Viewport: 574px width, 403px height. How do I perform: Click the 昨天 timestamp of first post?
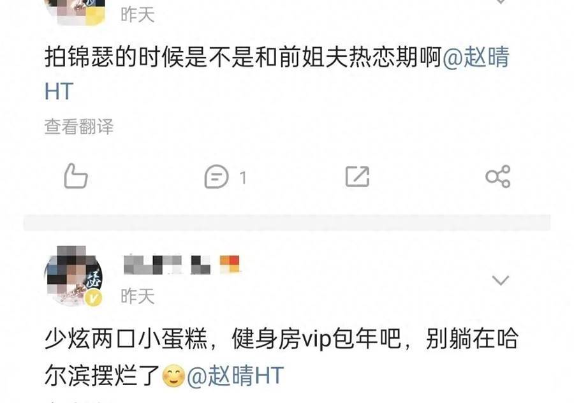(138, 15)
